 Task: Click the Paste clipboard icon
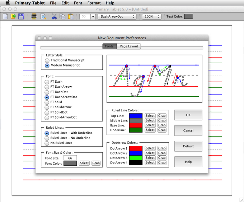[x=71, y=17]
